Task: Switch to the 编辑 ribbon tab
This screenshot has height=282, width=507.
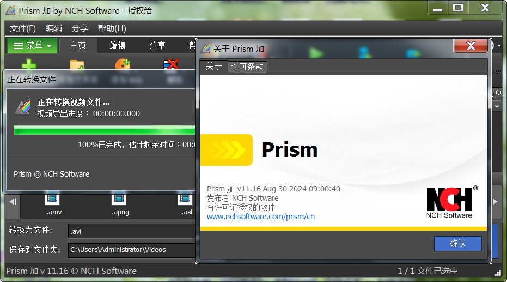Action: (x=118, y=46)
